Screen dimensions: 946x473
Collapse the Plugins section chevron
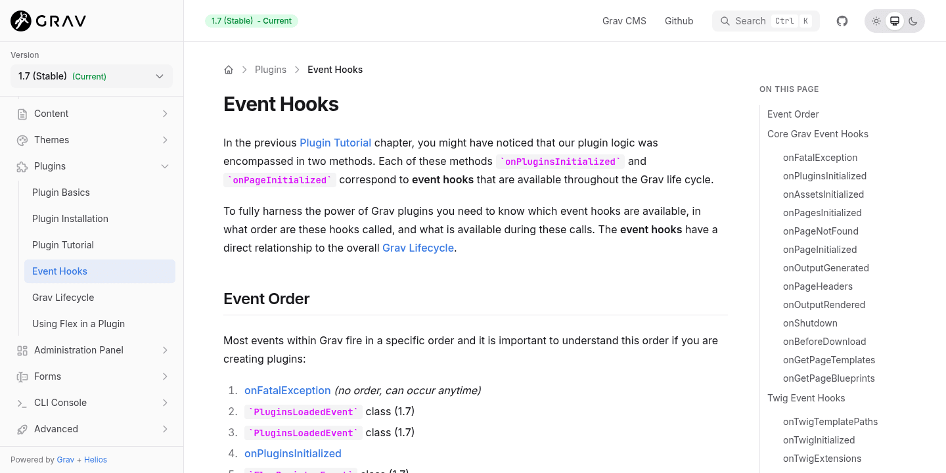[x=165, y=166]
